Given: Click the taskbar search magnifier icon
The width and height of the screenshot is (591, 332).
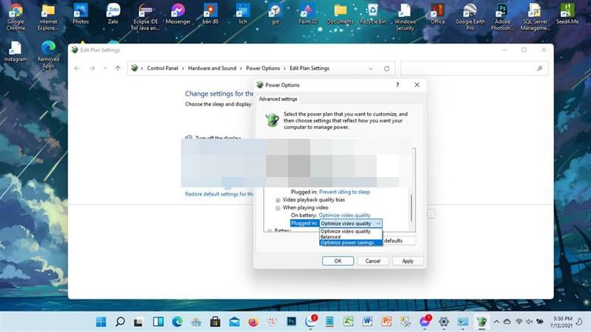Looking at the screenshot, I should click(x=120, y=322).
